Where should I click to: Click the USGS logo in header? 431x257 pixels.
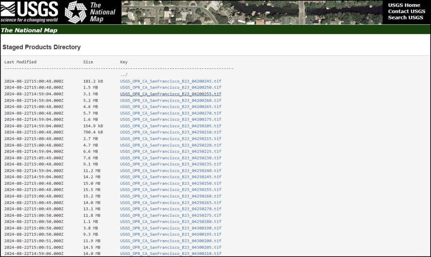pyautogui.click(x=29, y=12)
